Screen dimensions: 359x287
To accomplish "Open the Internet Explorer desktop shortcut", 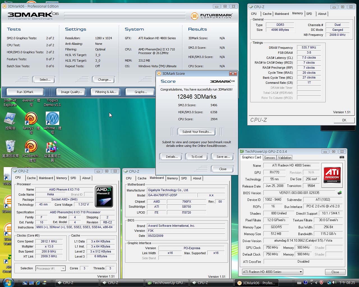I will [10, 103].
